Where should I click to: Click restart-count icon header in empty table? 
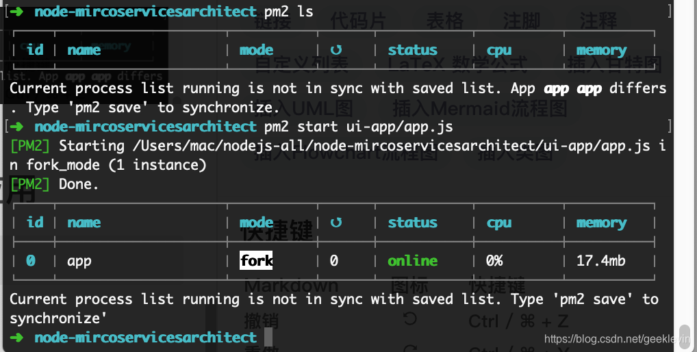click(336, 50)
